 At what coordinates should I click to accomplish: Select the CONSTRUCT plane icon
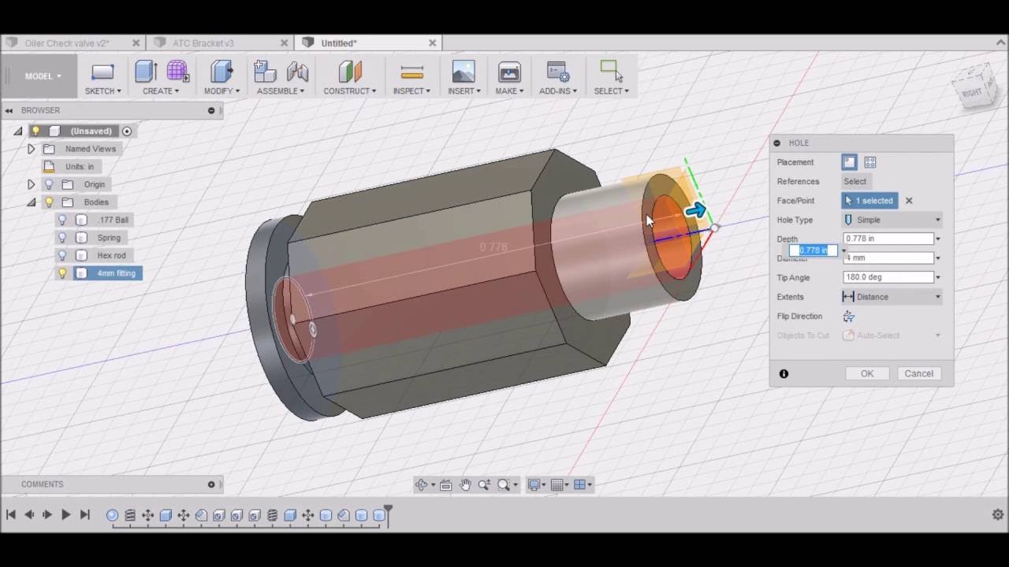pos(350,72)
